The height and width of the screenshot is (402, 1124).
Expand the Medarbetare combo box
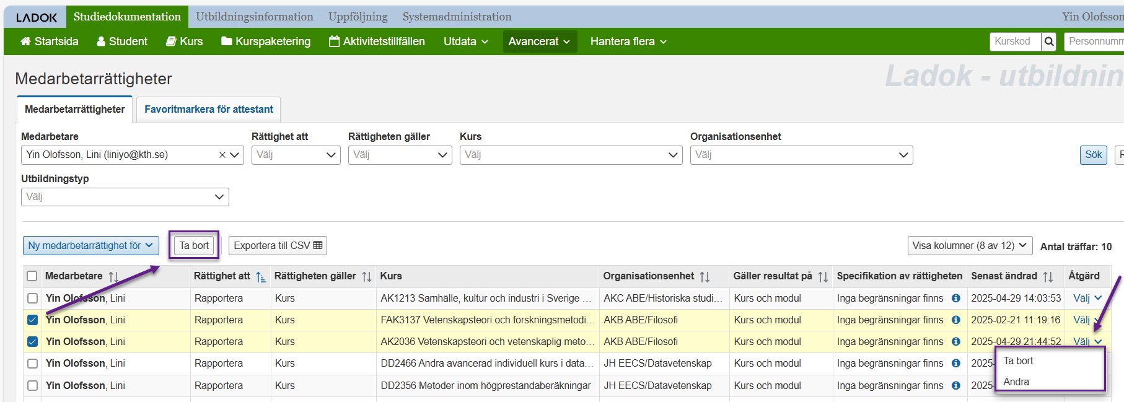coord(235,155)
